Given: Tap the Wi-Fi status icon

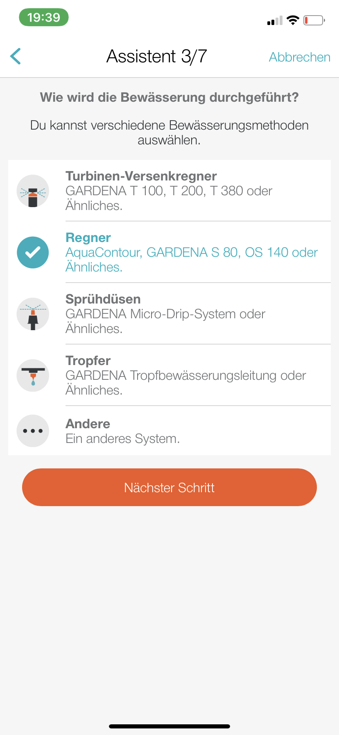Looking at the screenshot, I should pyautogui.click(x=293, y=20).
